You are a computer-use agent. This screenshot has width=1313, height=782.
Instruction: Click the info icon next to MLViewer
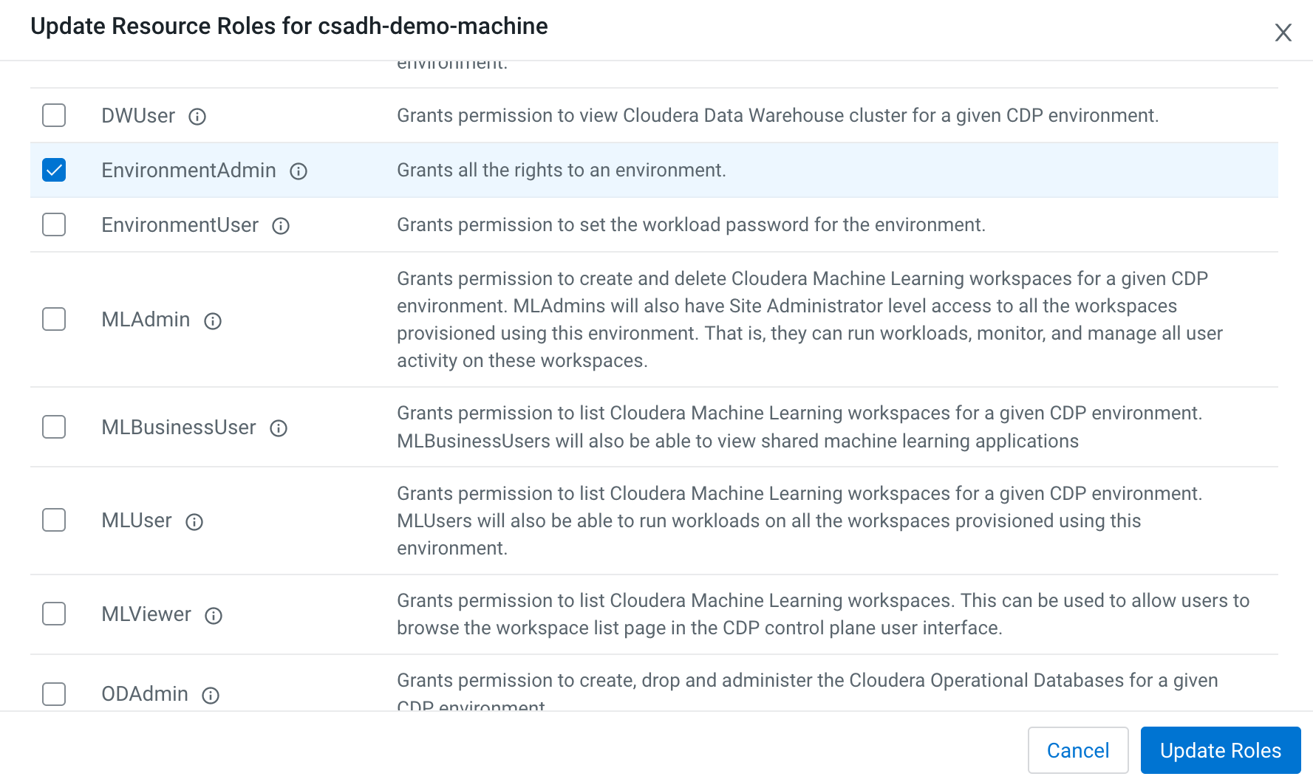[214, 616]
